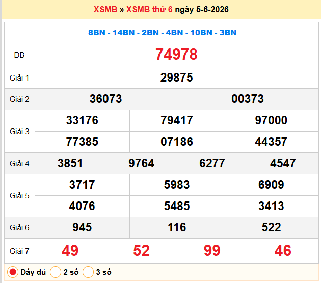Click Giải 3 number 44357
The width and height of the screenshot is (321, 283).
pos(271,142)
